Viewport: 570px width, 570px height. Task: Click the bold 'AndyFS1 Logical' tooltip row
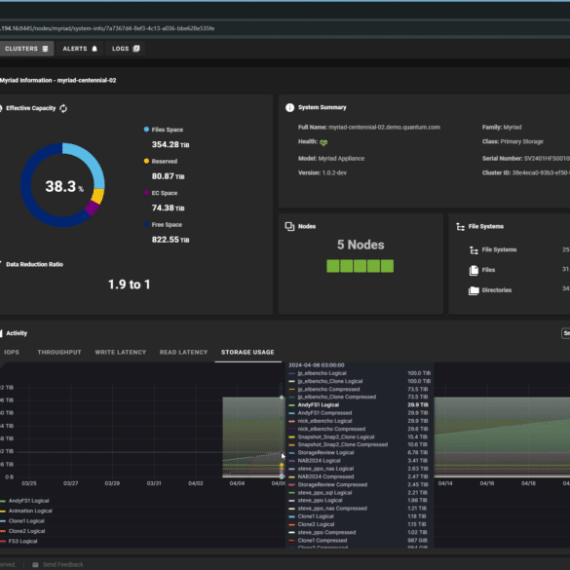pos(360,405)
